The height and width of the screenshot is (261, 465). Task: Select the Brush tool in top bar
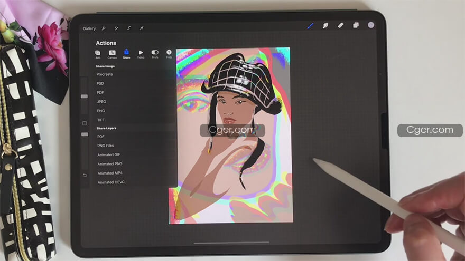pyautogui.click(x=311, y=26)
